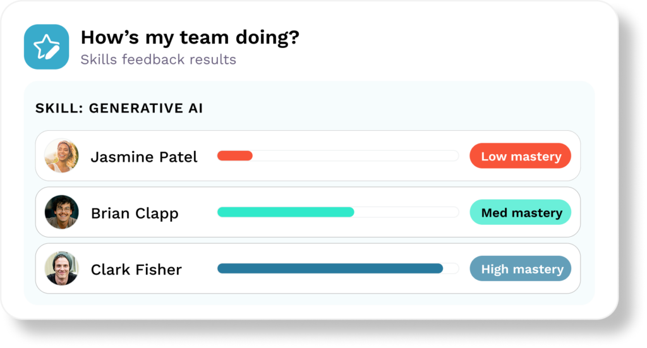
Task: Open Clark Fisher's avatar photo
Action: tap(61, 268)
